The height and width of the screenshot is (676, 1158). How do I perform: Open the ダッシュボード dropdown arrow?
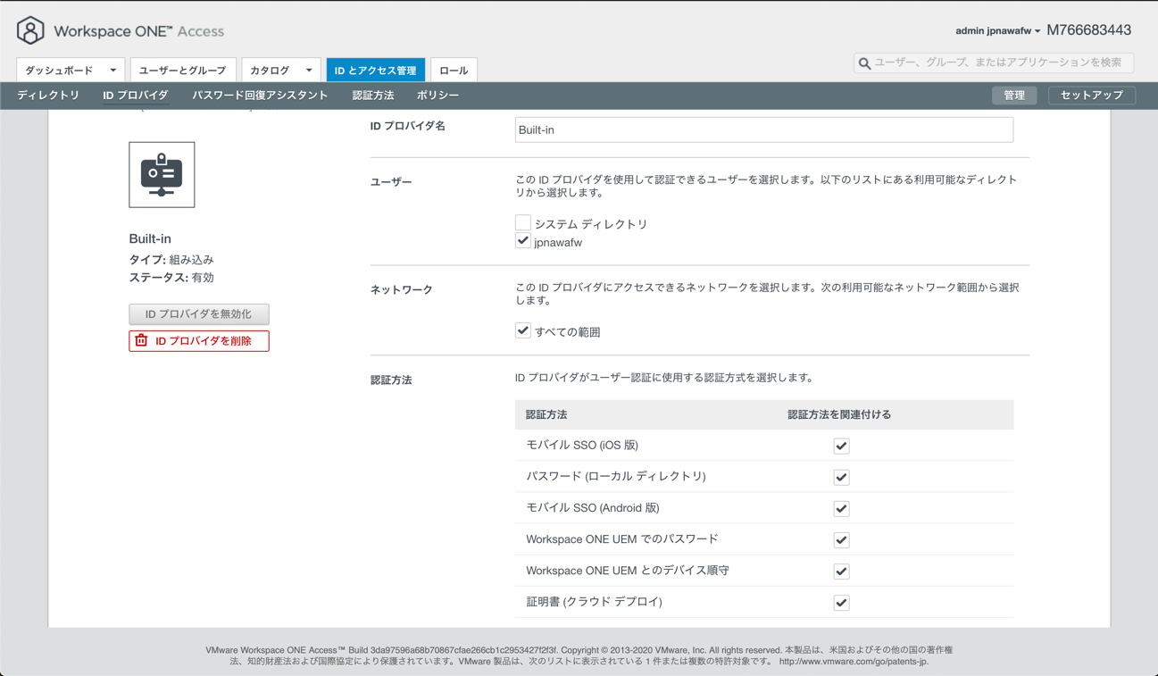coord(113,70)
